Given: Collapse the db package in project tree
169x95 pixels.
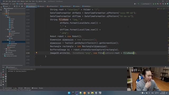Looking at the screenshot, I should [6, 17].
